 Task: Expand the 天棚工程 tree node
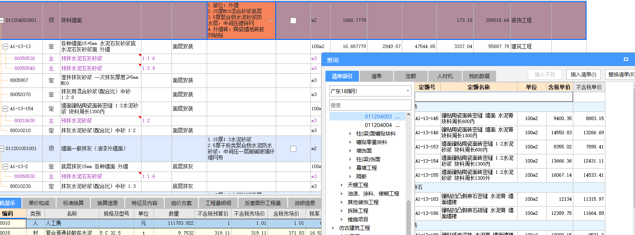tap(342, 185)
